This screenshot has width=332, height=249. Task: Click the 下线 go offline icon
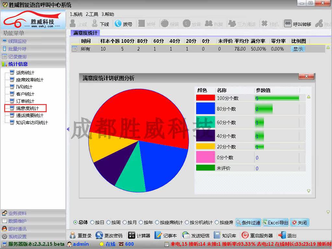tap(95, 24)
